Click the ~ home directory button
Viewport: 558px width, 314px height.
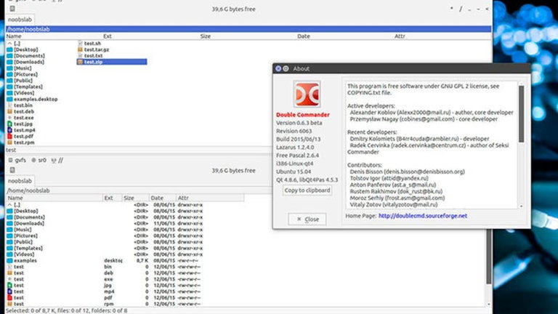(478, 9)
